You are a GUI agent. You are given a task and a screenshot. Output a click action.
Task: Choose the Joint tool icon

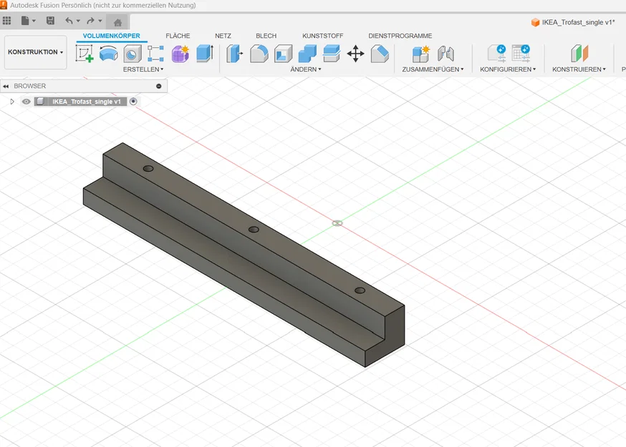pos(446,54)
